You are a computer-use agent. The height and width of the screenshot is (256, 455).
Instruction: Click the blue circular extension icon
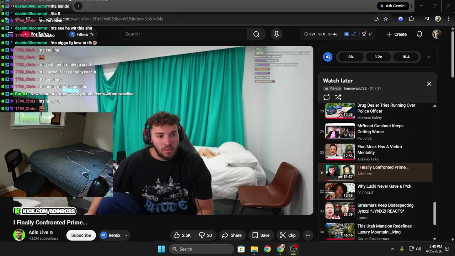click(401, 19)
